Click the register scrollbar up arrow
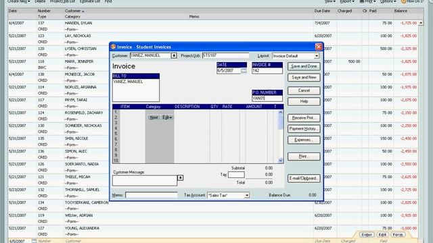The height and width of the screenshot is (243, 433). [x=421, y=23]
